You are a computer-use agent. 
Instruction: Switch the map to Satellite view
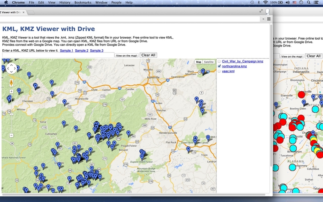(209, 62)
